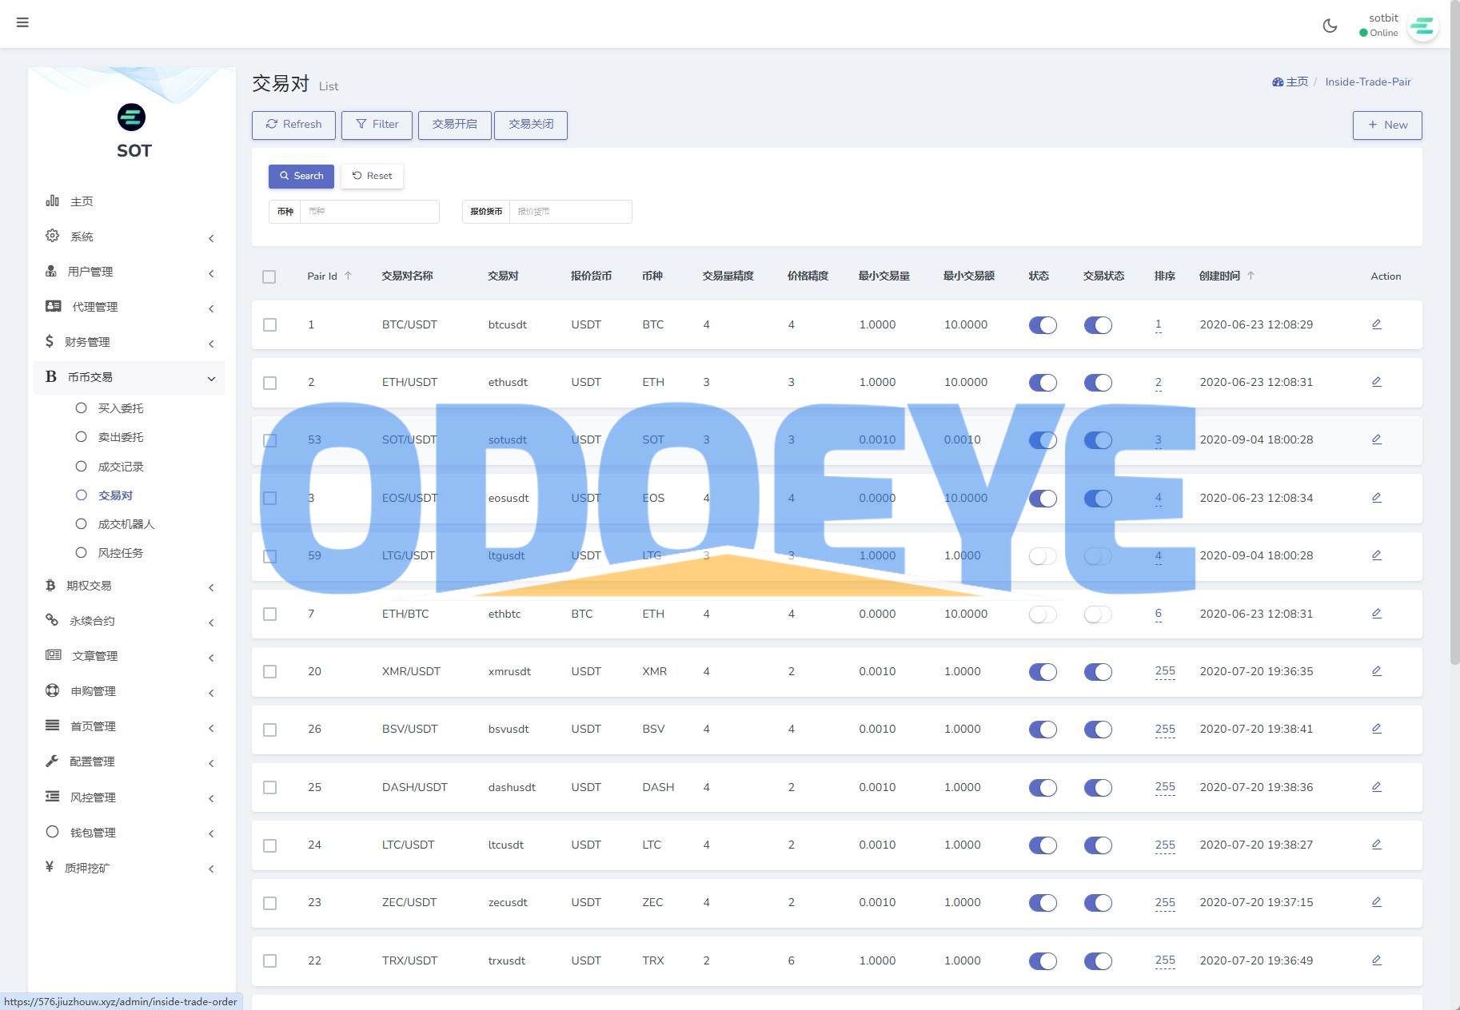Switch to dark mode moon icon
This screenshot has width=1460, height=1010.
[1330, 26]
